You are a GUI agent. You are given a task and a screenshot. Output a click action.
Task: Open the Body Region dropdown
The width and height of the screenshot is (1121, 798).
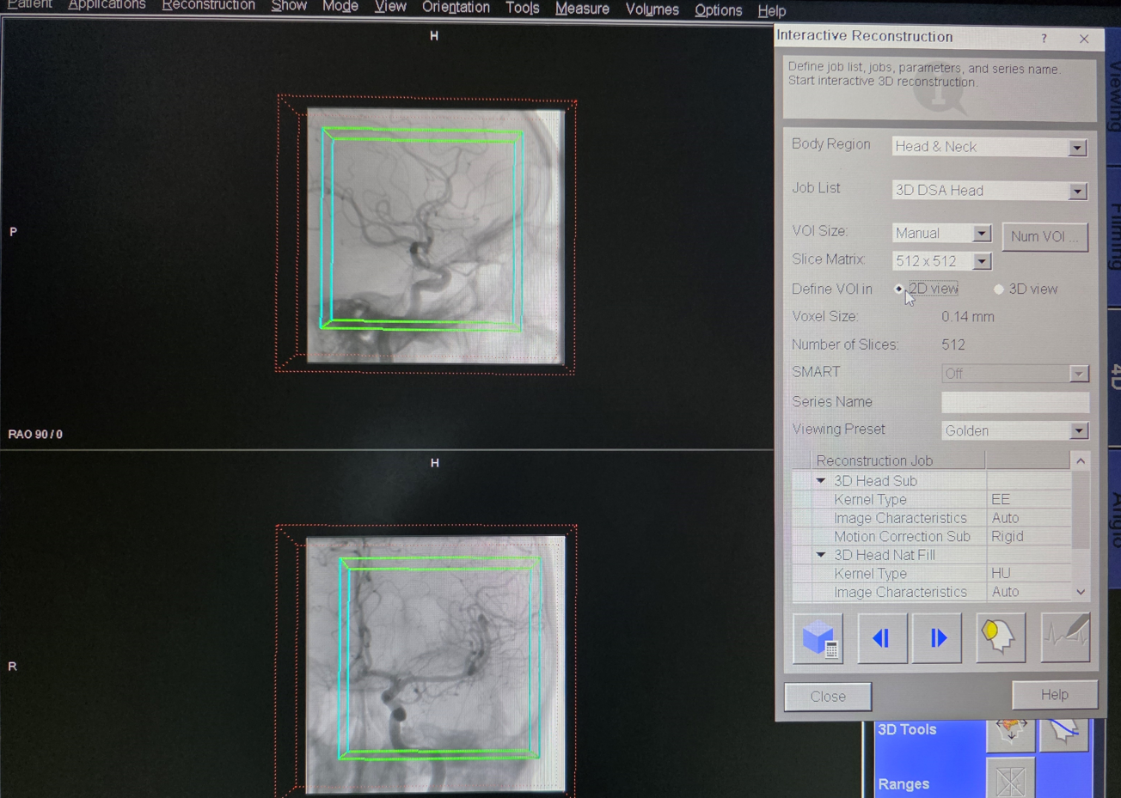(1077, 148)
